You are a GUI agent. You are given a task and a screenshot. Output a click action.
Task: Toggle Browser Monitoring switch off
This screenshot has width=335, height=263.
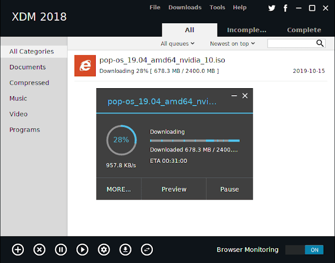[304, 250]
